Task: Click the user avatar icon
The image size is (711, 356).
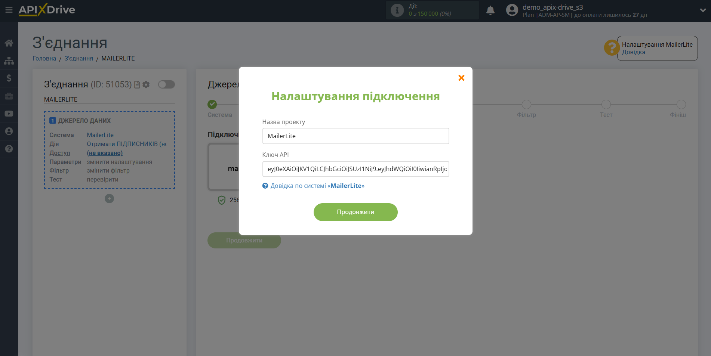Action: (x=512, y=10)
